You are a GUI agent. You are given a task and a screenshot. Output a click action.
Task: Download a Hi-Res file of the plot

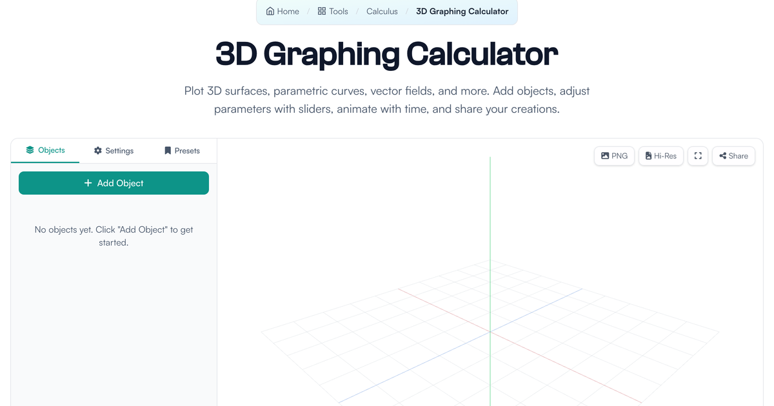click(661, 156)
